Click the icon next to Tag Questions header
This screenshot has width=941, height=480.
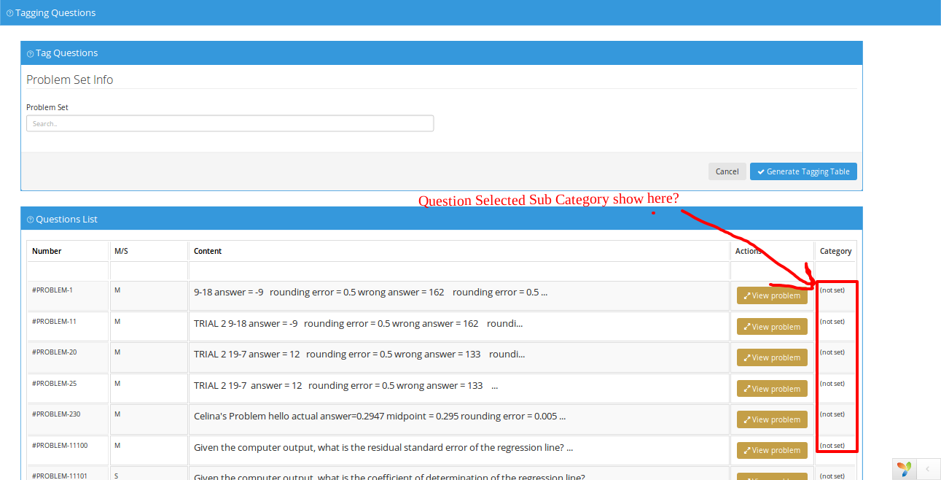coord(30,53)
